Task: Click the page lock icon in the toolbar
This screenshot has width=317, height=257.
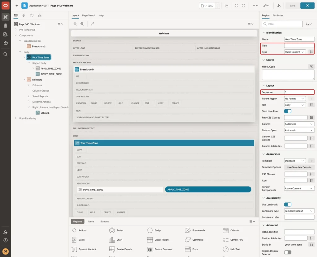Action: click(x=226, y=6)
